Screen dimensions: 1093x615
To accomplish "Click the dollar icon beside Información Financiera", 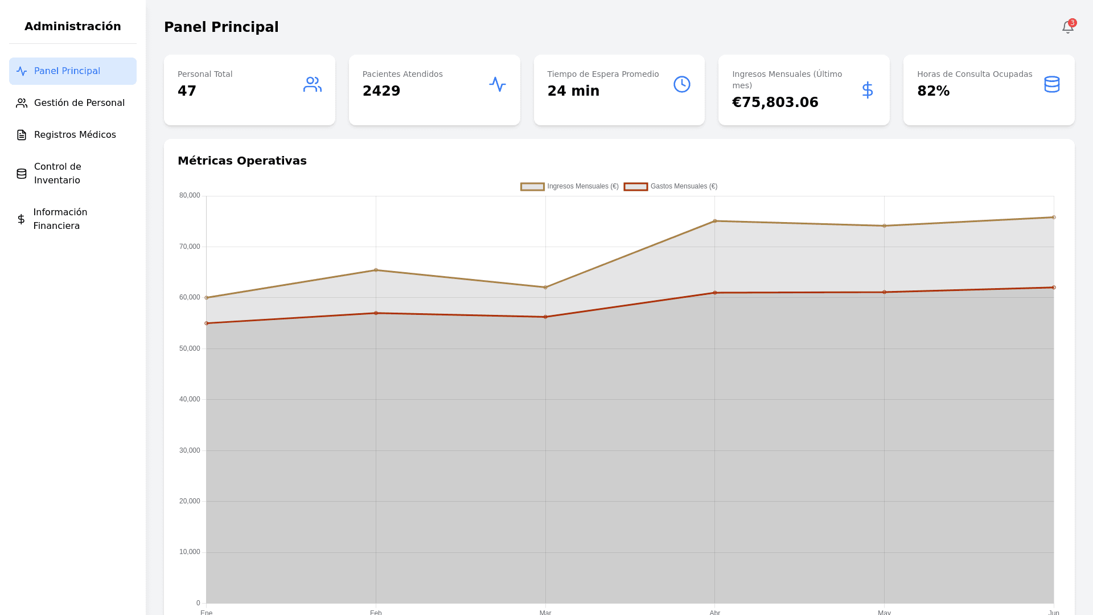I will 21,219.
